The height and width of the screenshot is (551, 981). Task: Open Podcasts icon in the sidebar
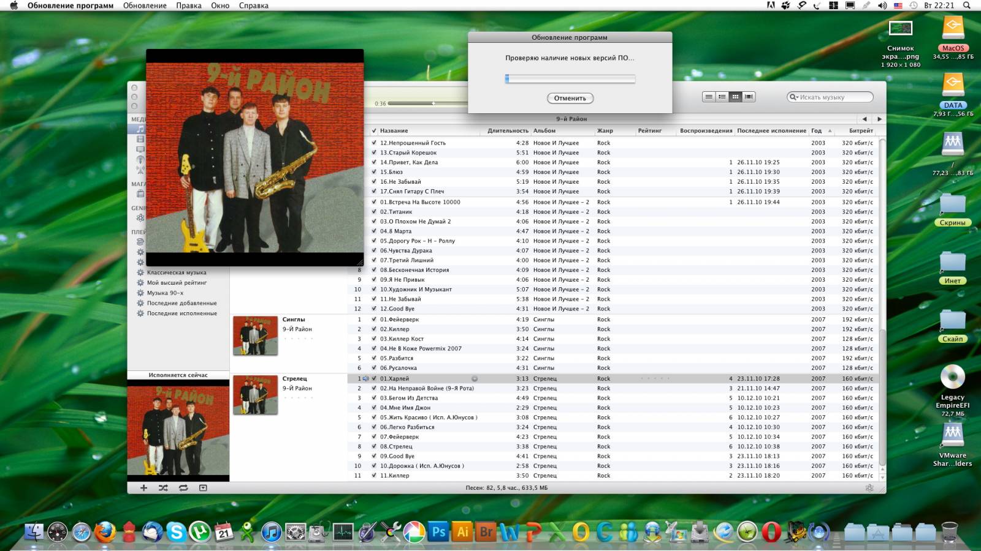coord(140,160)
